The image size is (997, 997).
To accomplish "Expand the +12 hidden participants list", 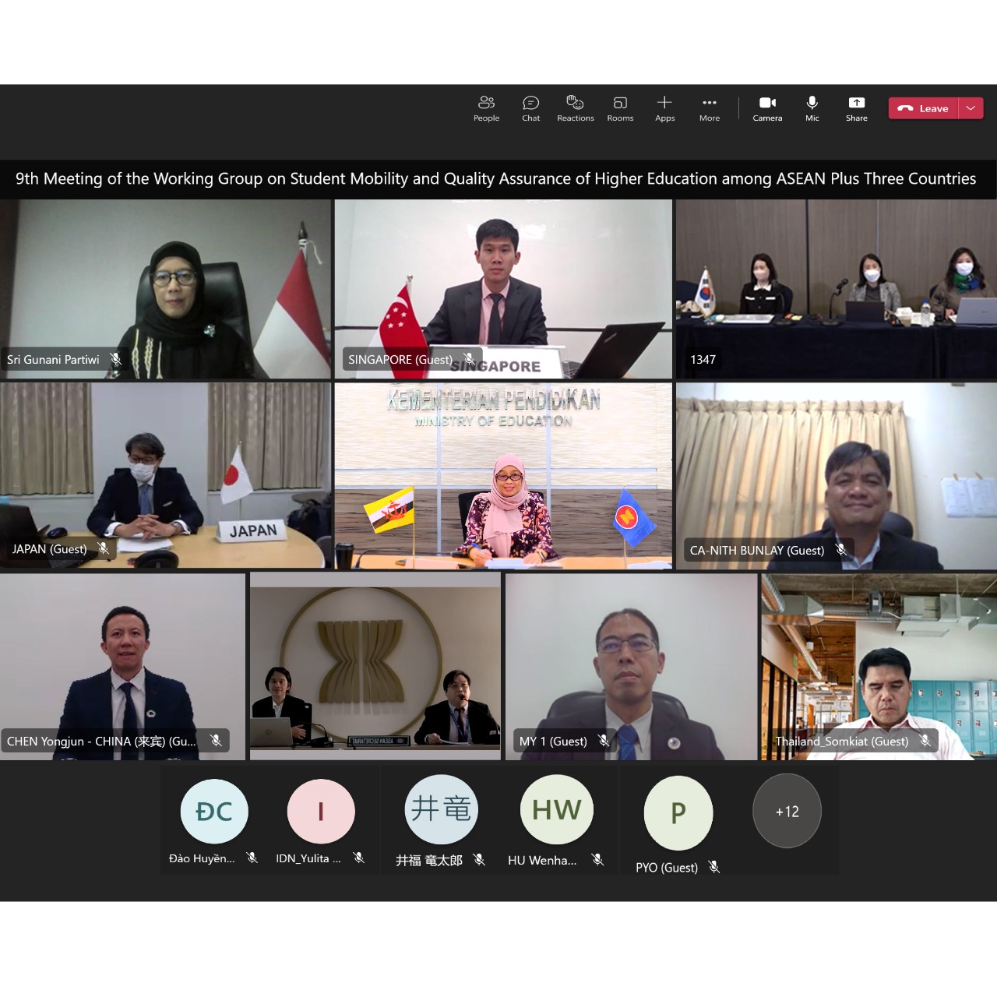I will click(787, 811).
